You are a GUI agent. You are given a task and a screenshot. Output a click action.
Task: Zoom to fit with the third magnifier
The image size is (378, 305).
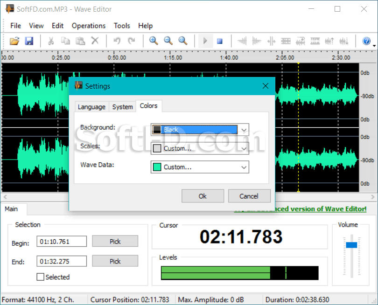[183, 41]
